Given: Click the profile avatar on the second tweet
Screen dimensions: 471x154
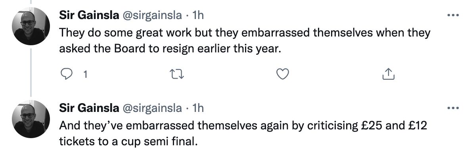Looking at the screenshot, I should pyautogui.click(x=31, y=119).
